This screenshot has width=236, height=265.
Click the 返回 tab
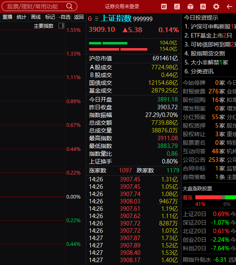pyautogui.click(x=79, y=17)
